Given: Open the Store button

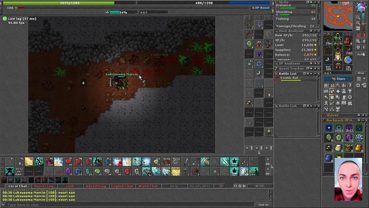Looking at the screenshot, I should (x=338, y=79).
